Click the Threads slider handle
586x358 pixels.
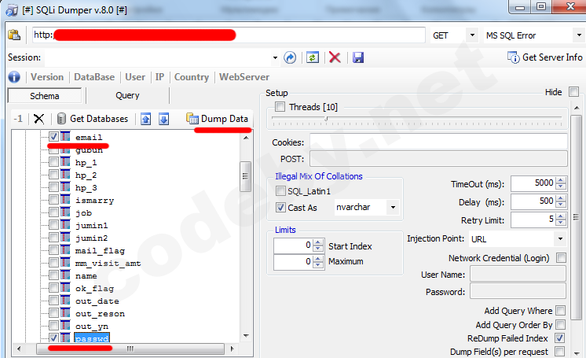[326, 119]
